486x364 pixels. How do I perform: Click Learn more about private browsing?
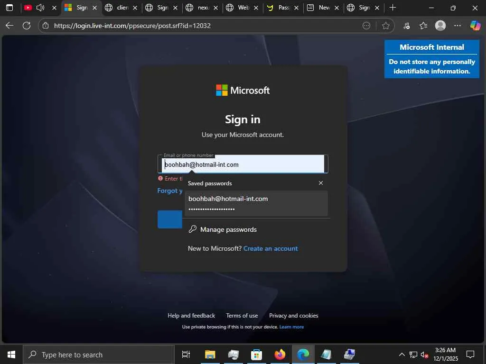click(x=292, y=327)
